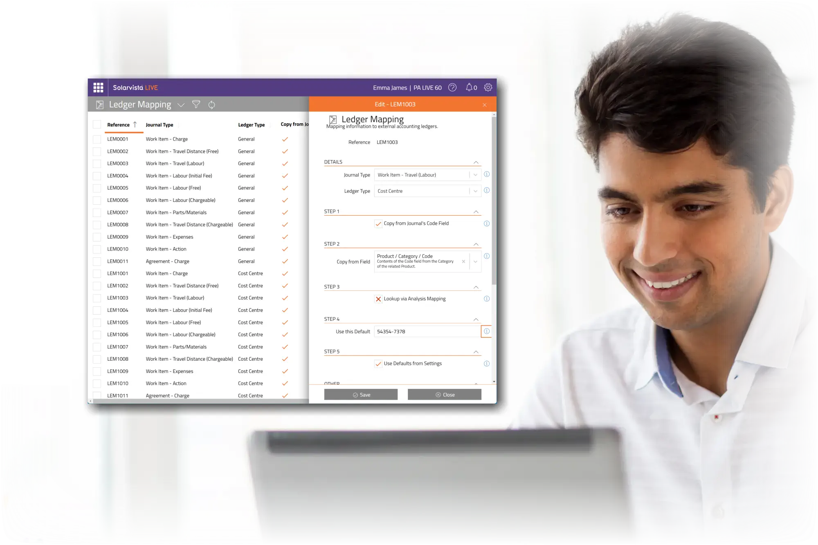This screenshot has height=545, width=818.
Task: Toggle the Lookup via Analysis Mapping checkbox
Action: (378, 299)
